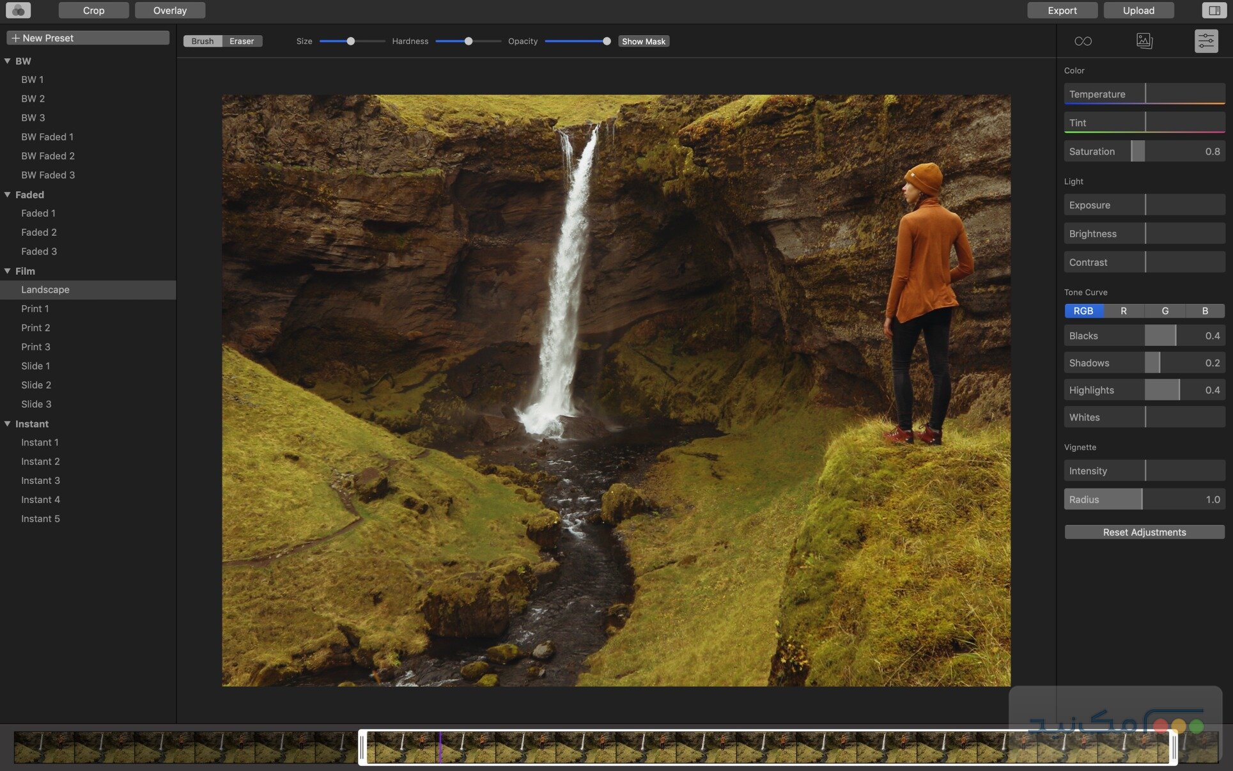Open the Crop tab
Image resolution: width=1233 pixels, height=771 pixels.
pos(93,10)
